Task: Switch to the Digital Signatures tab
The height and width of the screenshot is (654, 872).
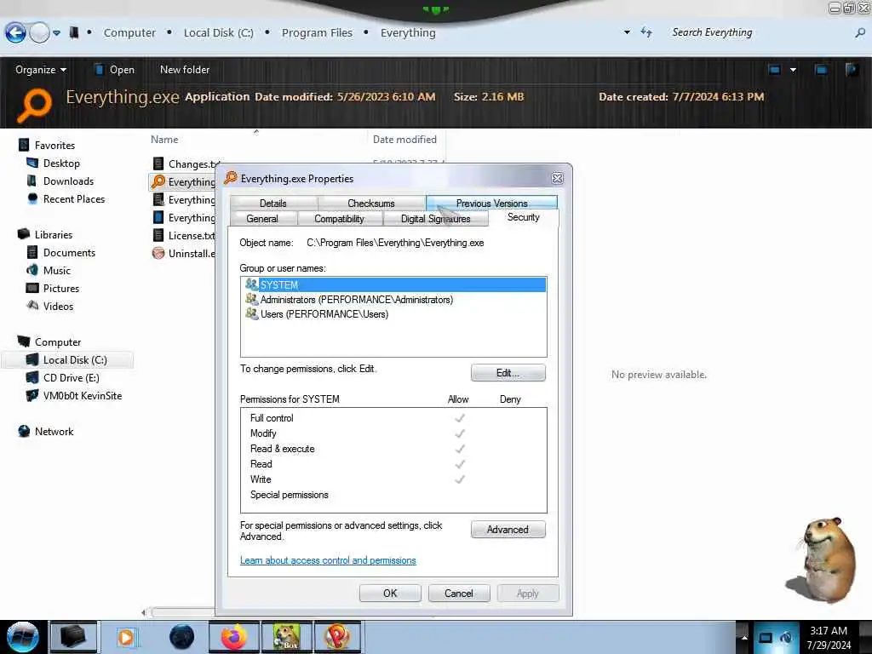Action: tap(435, 219)
